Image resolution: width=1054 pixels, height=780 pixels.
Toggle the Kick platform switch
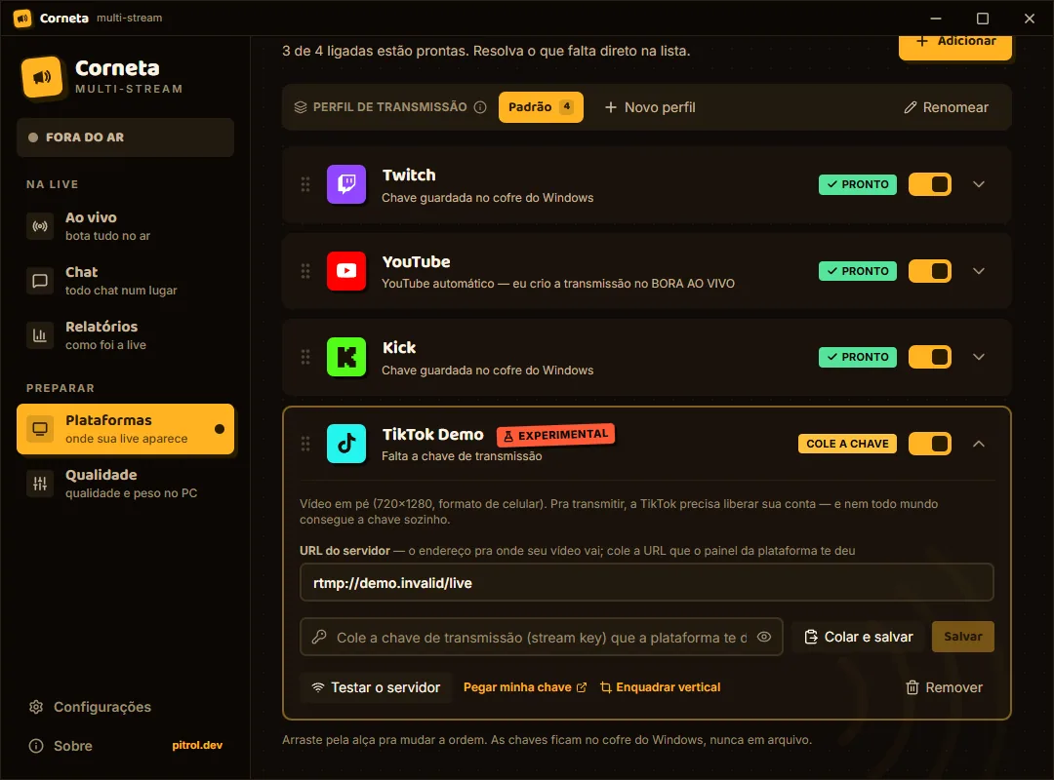930,357
